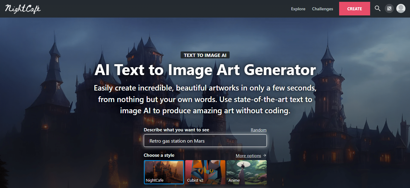Pick the Anime style thumbnail
Screen dimensions: 410x188
tap(246, 172)
